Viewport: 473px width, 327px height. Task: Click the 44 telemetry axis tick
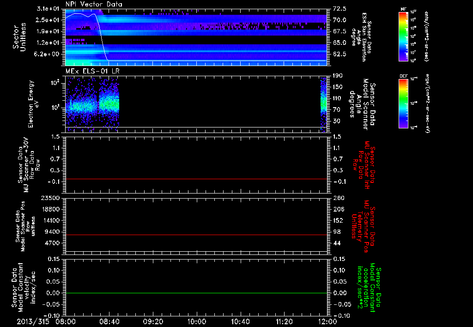[x=336, y=243]
